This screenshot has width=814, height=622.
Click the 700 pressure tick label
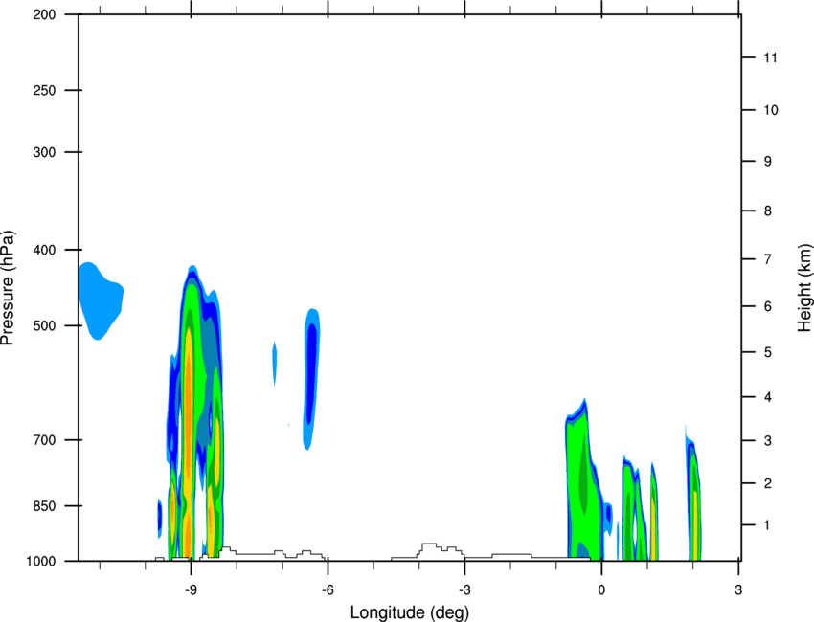[x=44, y=440]
